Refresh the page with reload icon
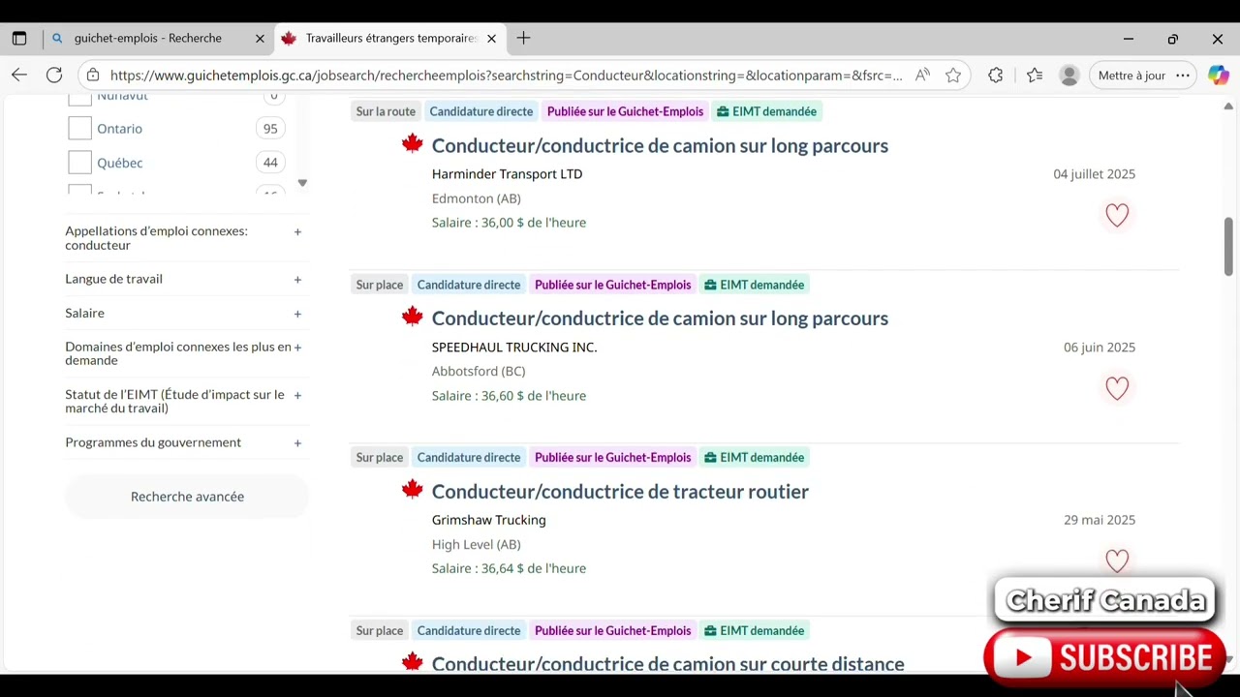The width and height of the screenshot is (1240, 697). tap(54, 75)
